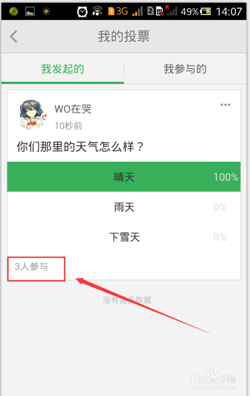The image size is (250, 396).
Task: Switch to the 我参与的 tab
Action: [185, 69]
